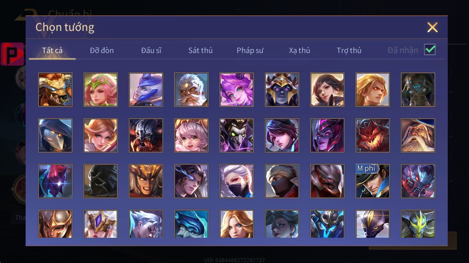
Task: Select the white-haired masked ninja hero
Action: [x=237, y=181]
